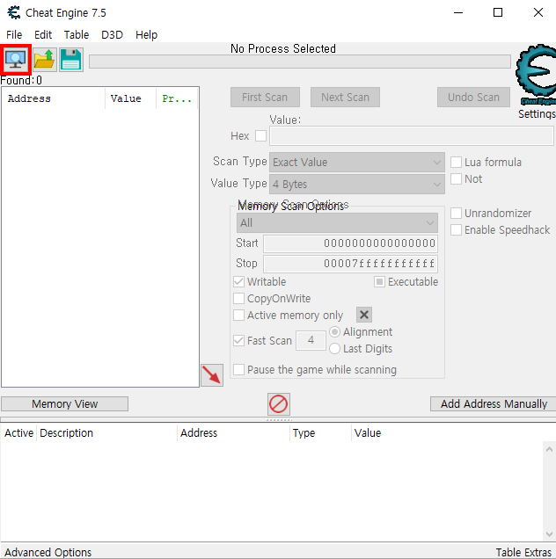Check Pause the game while scanning
The image size is (556, 559).
click(238, 370)
